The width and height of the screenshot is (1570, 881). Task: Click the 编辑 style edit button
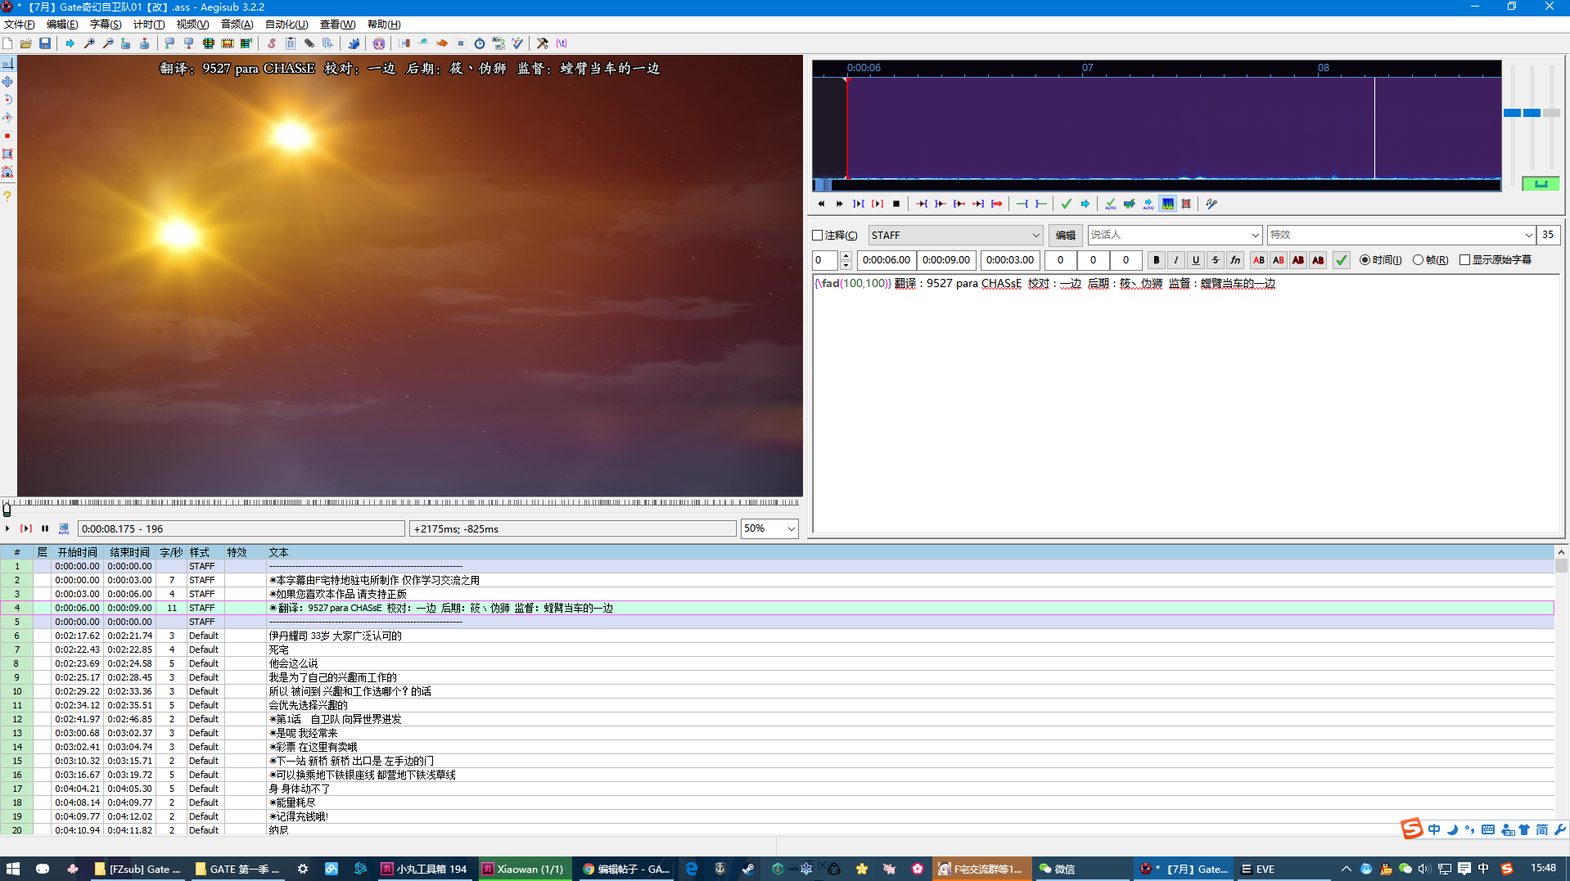tap(1065, 235)
